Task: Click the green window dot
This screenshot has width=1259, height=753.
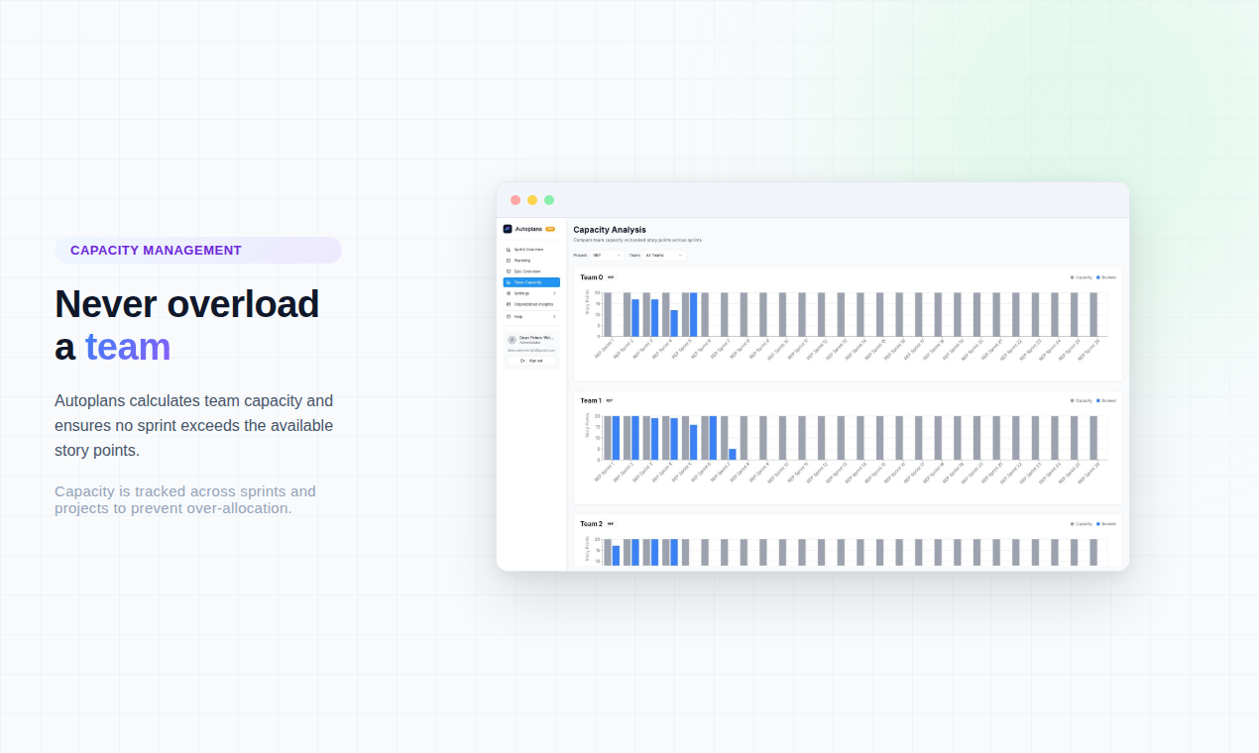Action: (x=549, y=200)
